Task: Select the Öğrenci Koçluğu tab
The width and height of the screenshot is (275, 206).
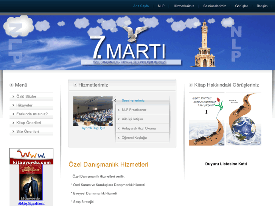Action: tap(142, 138)
